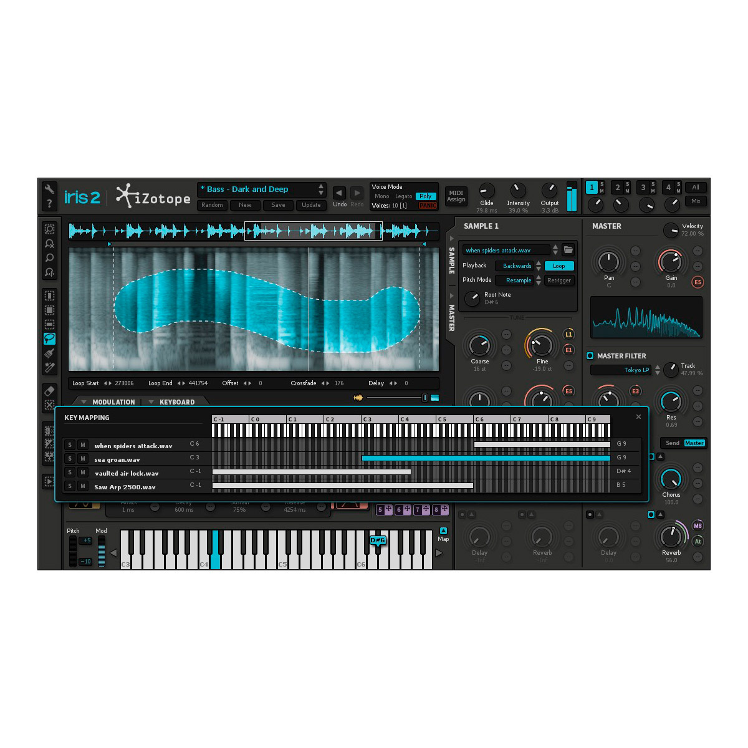Click the Undo arrow button
The width and height of the screenshot is (748, 748).
pos(339,193)
